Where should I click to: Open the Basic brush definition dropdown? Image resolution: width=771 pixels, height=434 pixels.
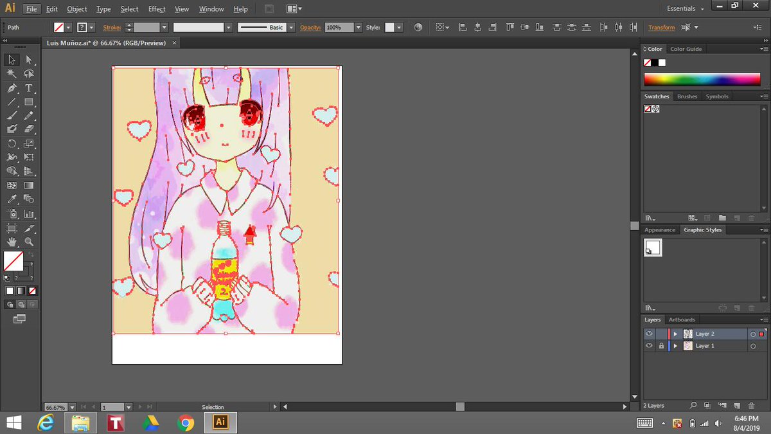click(x=291, y=28)
